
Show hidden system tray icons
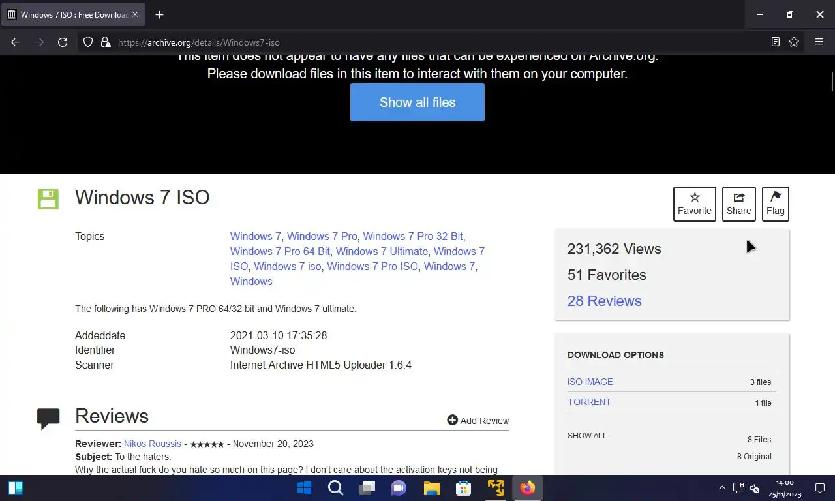coord(722,488)
